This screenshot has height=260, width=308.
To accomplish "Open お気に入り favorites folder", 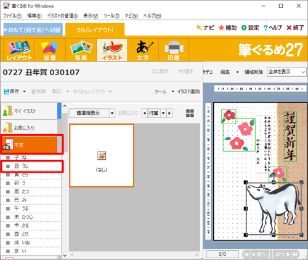I will click(x=29, y=128).
